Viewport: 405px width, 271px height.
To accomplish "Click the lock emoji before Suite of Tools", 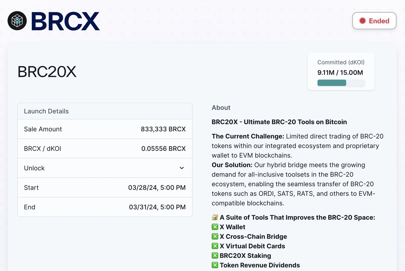I will point(215,217).
